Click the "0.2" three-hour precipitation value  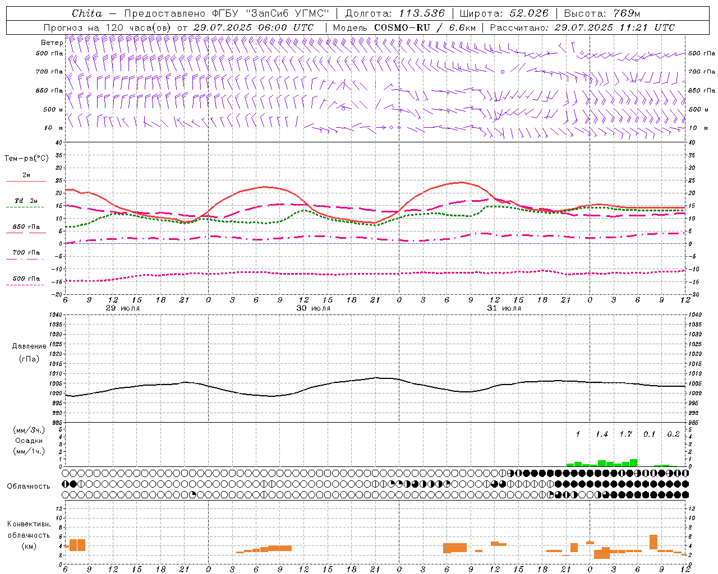(673, 434)
